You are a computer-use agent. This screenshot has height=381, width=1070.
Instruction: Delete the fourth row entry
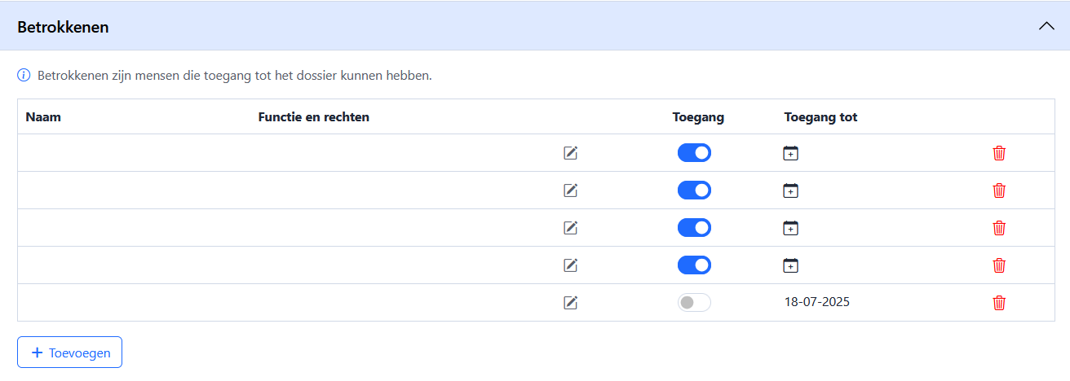999,265
